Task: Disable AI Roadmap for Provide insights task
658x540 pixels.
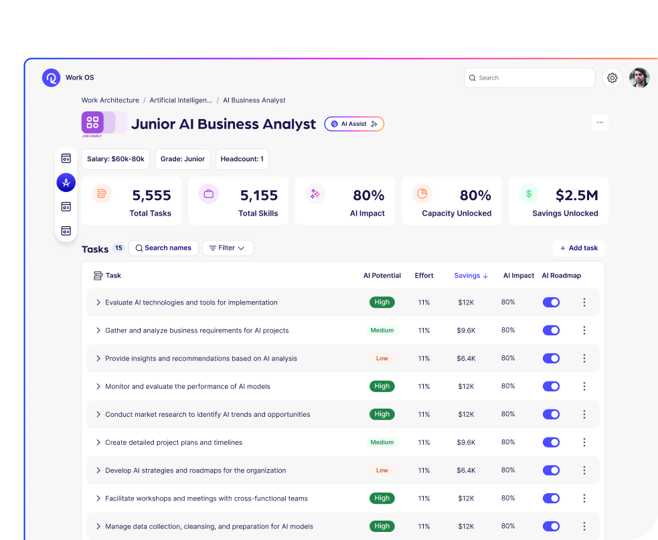Action: (551, 359)
